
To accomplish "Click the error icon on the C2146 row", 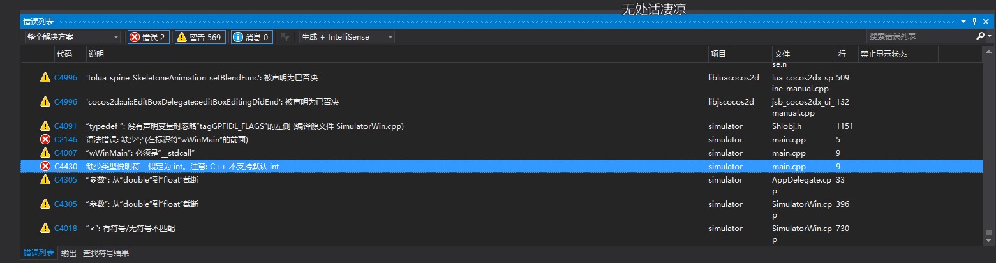I will (x=45, y=139).
